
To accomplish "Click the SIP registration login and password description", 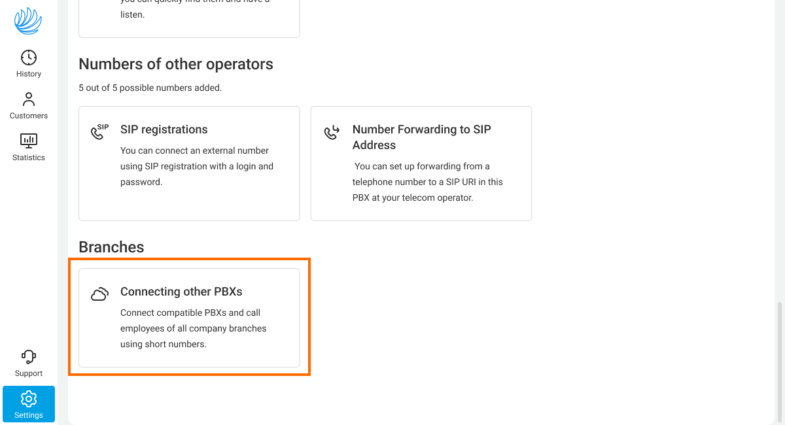I will coord(196,166).
